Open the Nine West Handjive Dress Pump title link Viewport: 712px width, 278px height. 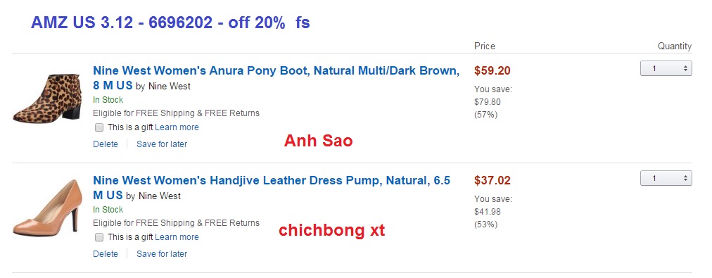[272, 188]
